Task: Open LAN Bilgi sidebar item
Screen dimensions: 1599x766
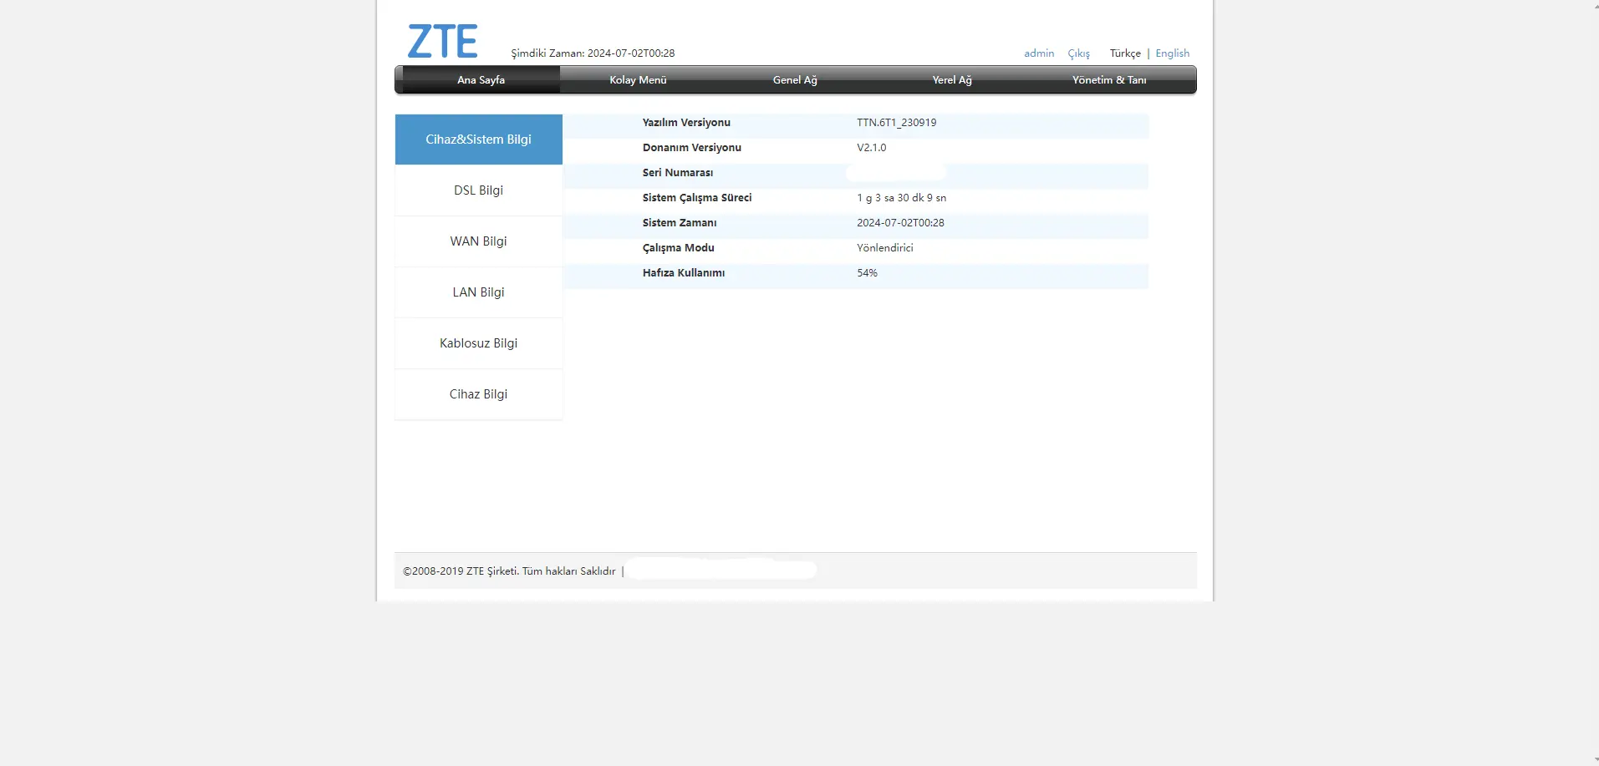Action: (478, 292)
